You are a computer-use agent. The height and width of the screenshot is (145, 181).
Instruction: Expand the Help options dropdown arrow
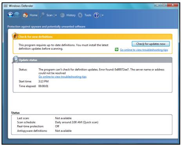pos(103,15)
